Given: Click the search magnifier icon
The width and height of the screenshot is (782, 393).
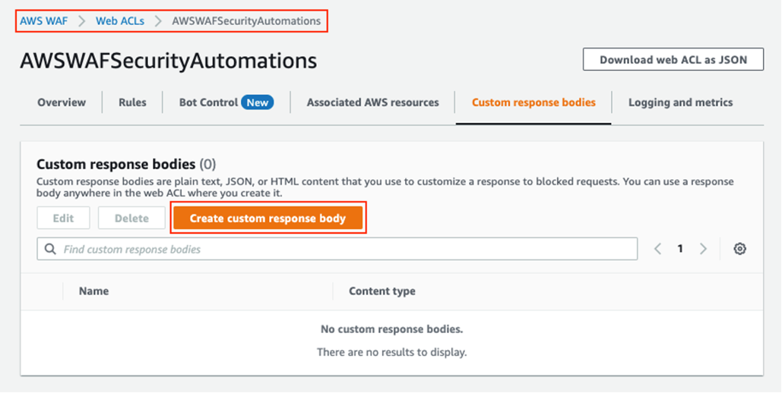Looking at the screenshot, I should pos(51,249).
